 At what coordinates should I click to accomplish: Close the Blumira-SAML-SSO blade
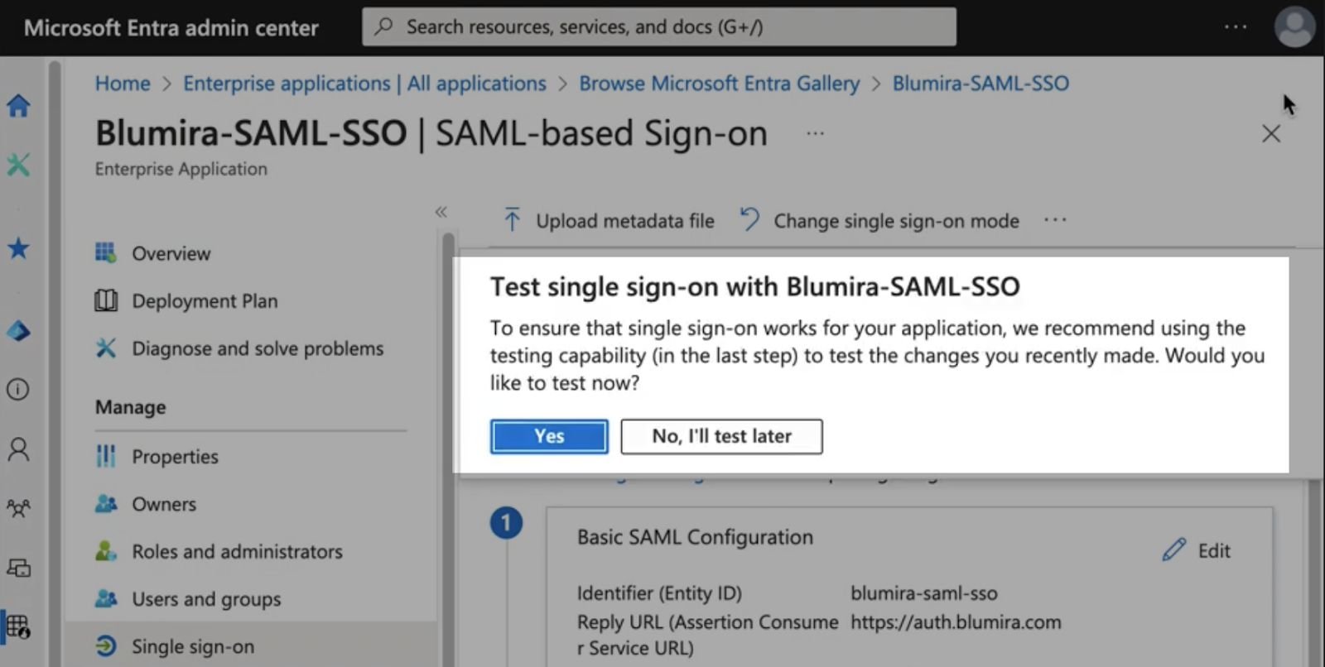click(x=1271, y=133)
